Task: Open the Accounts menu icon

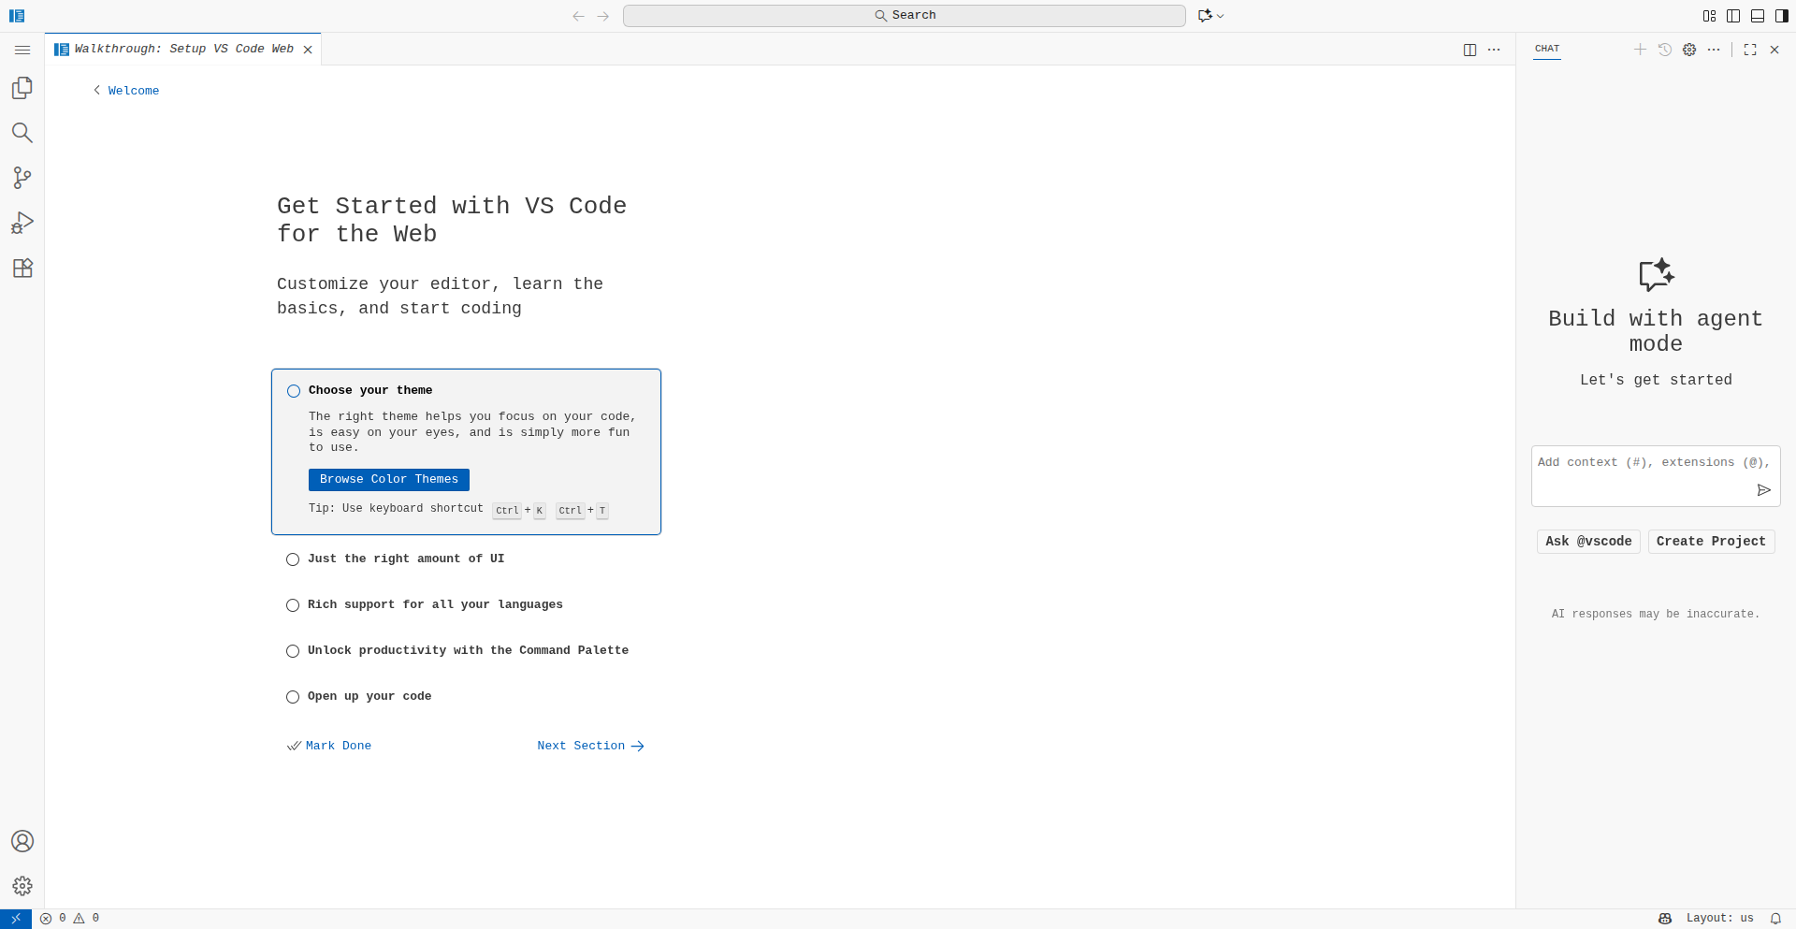Action: (22, 841)
